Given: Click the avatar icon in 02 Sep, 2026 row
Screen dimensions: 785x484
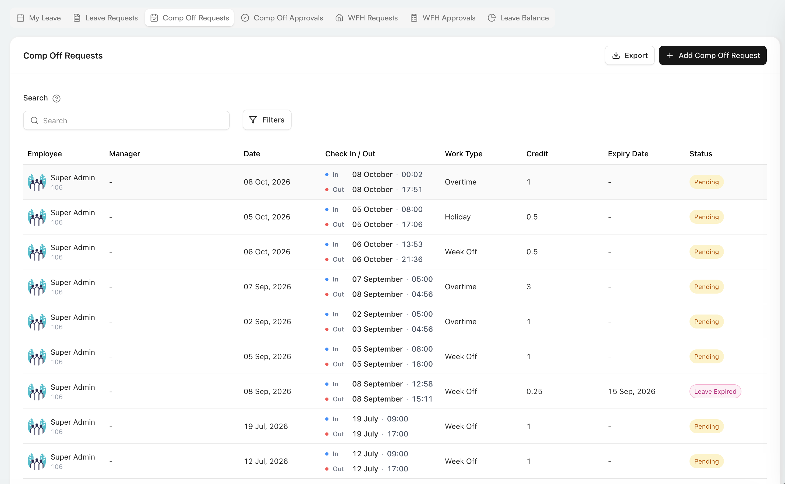Looking at the screenshot, I should (37, 322).
